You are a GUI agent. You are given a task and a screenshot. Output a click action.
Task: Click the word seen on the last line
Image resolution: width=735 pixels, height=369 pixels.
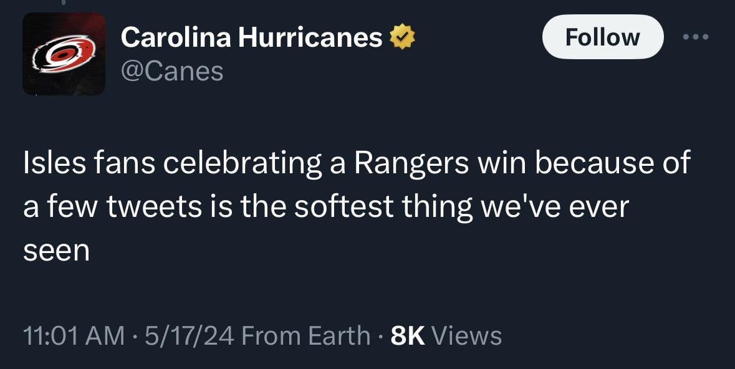pyautogui.click(x=56, y=251)
